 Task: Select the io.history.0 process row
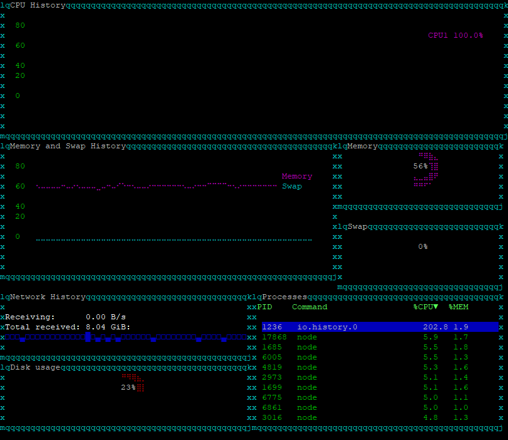coord(380,327)
